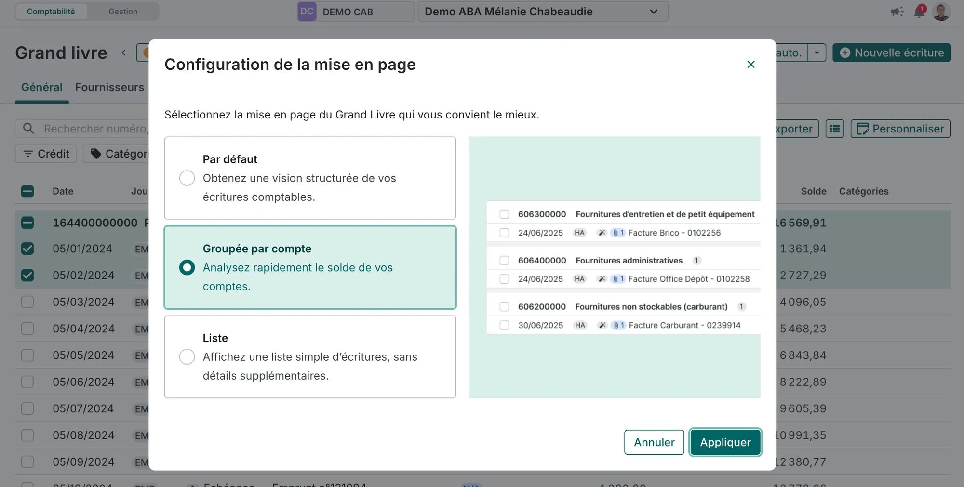This screenshot has width=964, height=487.
Task: Switch to the Fournisseurs tab
Action: pos(109,87)
